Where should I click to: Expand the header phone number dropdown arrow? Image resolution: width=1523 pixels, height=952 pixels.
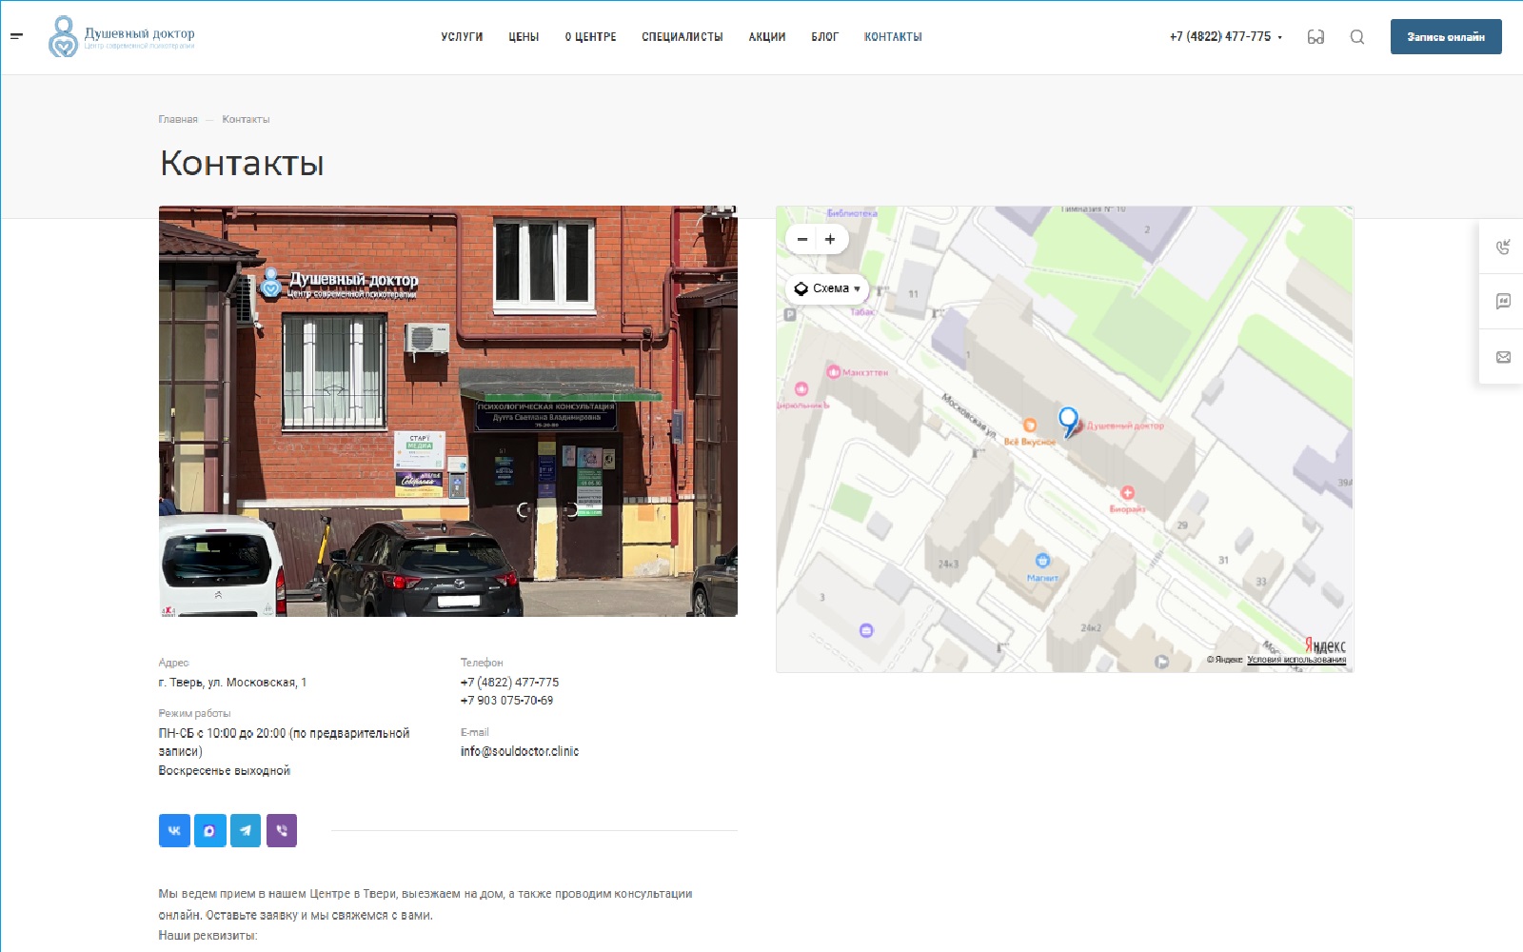coord(1280,38)
